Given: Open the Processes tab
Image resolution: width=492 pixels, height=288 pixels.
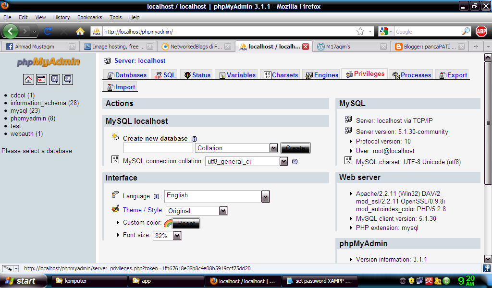Looking at the screenshot, I should [412, 75].
